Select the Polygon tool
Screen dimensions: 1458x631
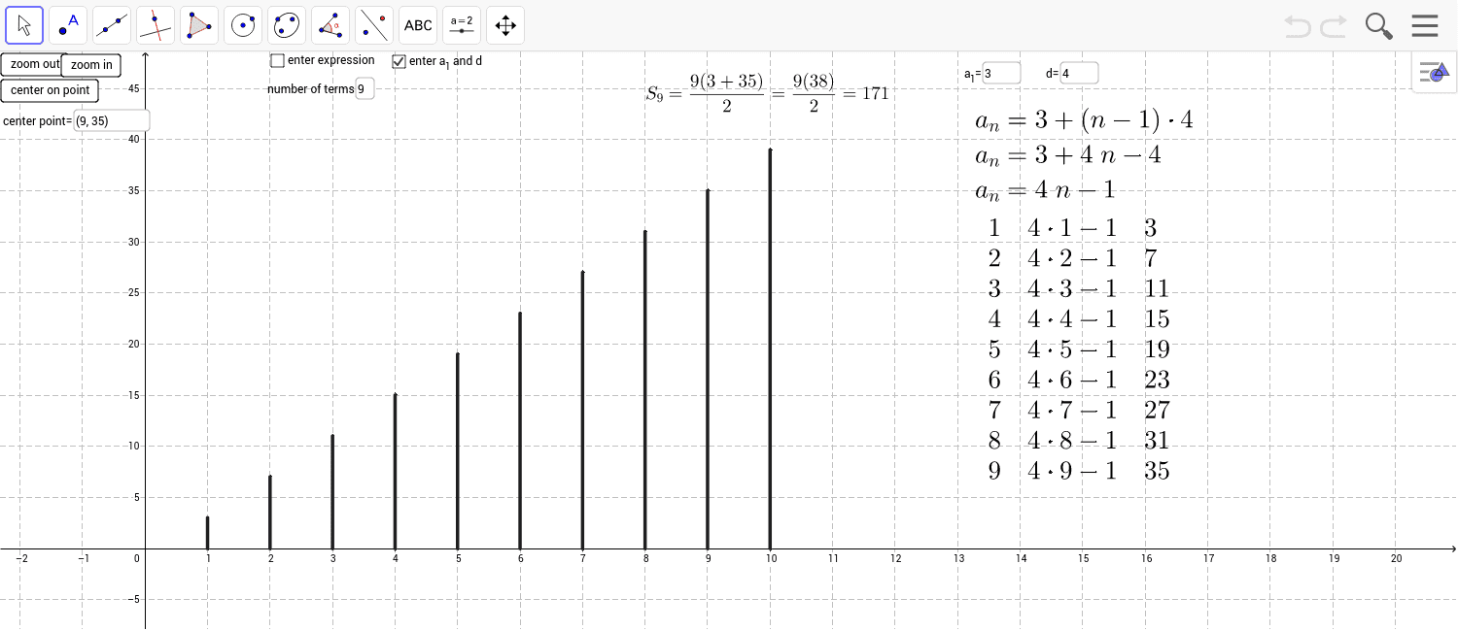click(199, 25)
